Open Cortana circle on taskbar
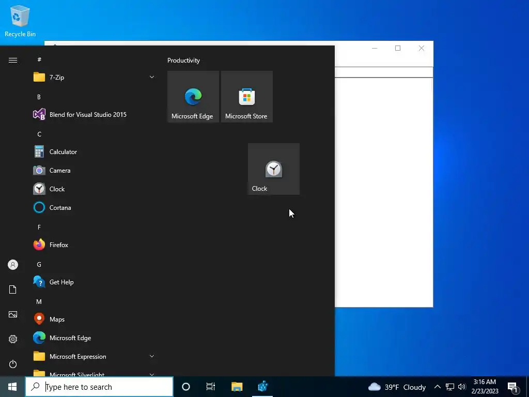 tap(186, 387)
